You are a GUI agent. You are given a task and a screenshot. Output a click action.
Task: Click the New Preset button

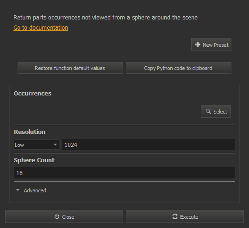coord(211,44)
